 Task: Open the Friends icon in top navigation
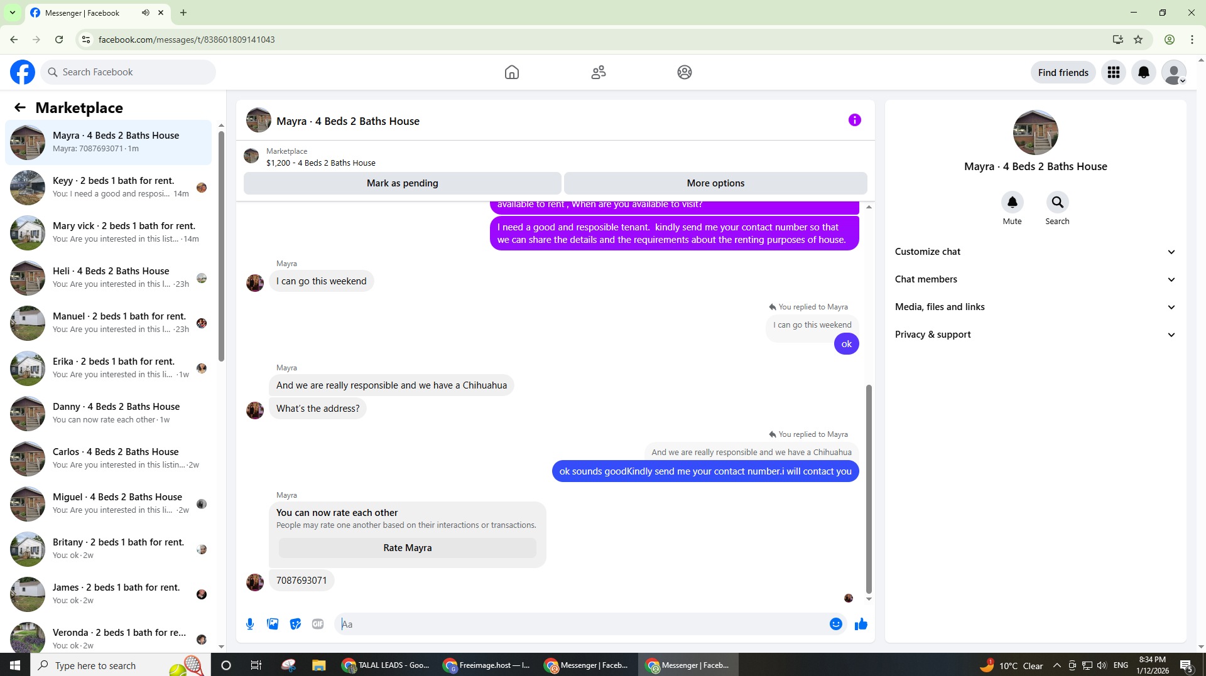tap(599, 72)
